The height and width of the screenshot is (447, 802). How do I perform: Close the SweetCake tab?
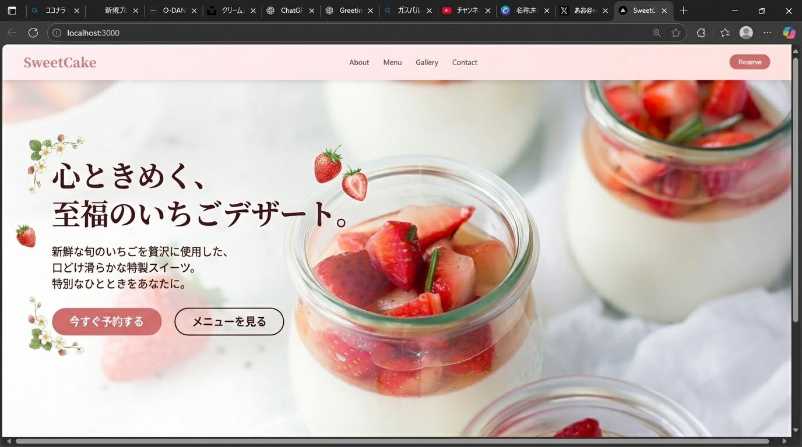tap(664, 10)
